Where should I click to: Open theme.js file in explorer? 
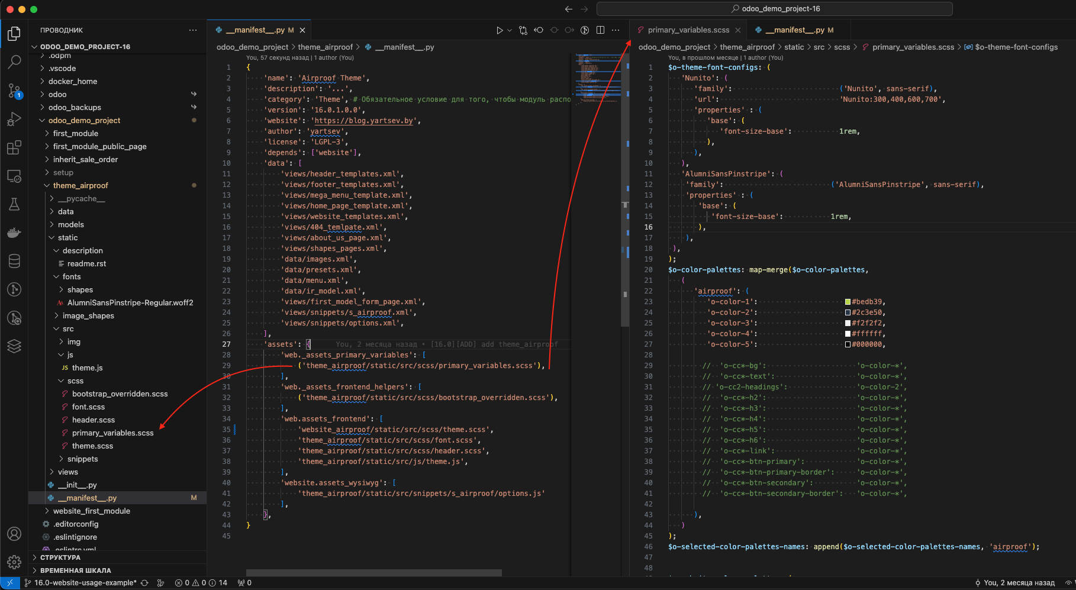(x=117, y=367)
